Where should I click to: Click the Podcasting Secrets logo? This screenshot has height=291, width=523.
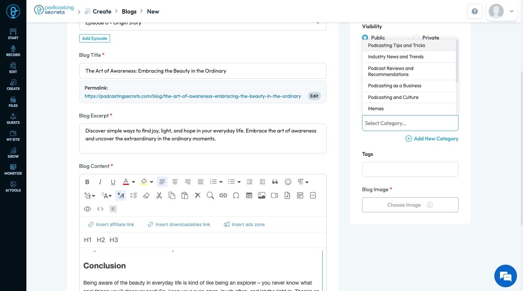54,10
